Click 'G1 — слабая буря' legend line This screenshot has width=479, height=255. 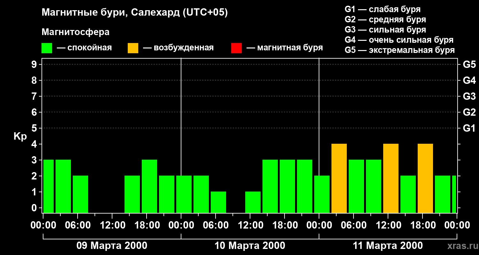point(383,9)
